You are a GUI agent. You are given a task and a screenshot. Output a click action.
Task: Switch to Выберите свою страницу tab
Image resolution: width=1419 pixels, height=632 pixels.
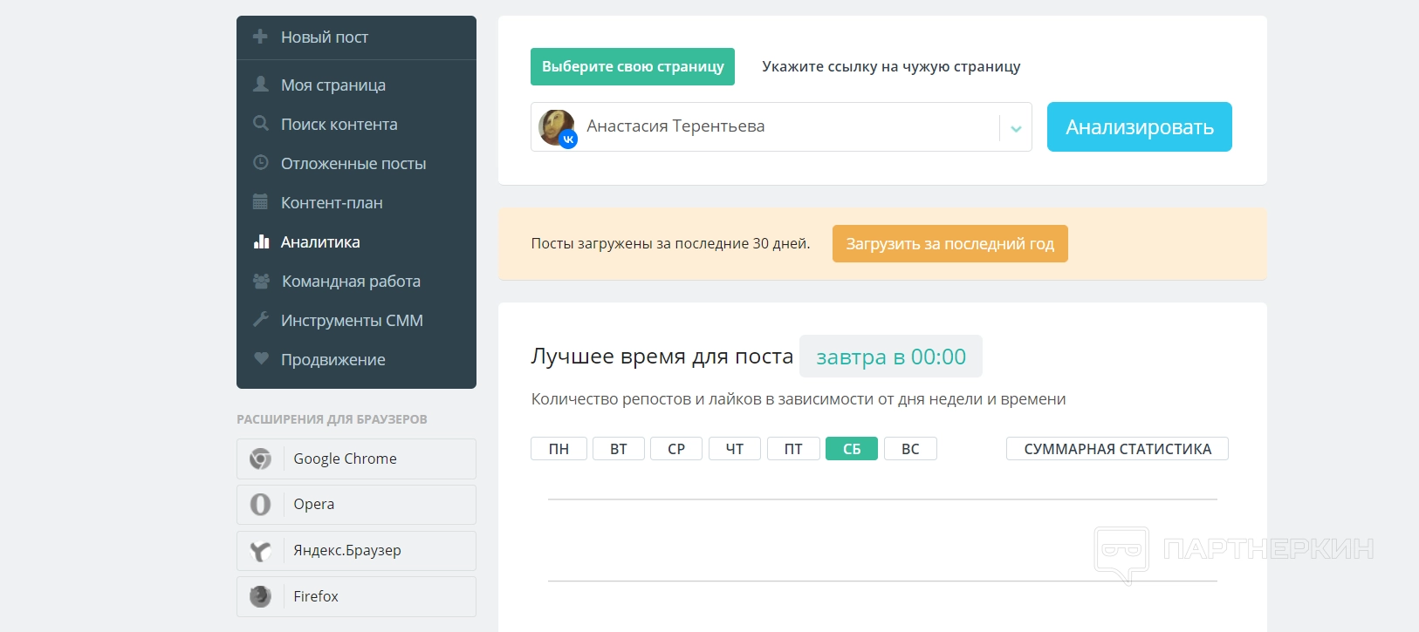pos(633,67)
